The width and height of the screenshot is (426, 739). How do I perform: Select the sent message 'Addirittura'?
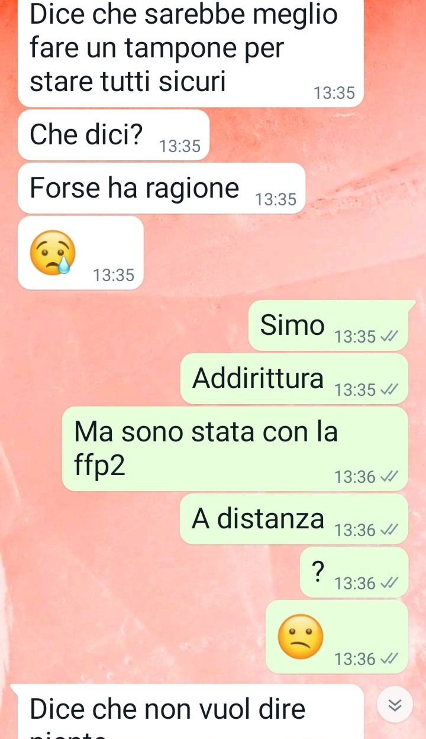294,379
